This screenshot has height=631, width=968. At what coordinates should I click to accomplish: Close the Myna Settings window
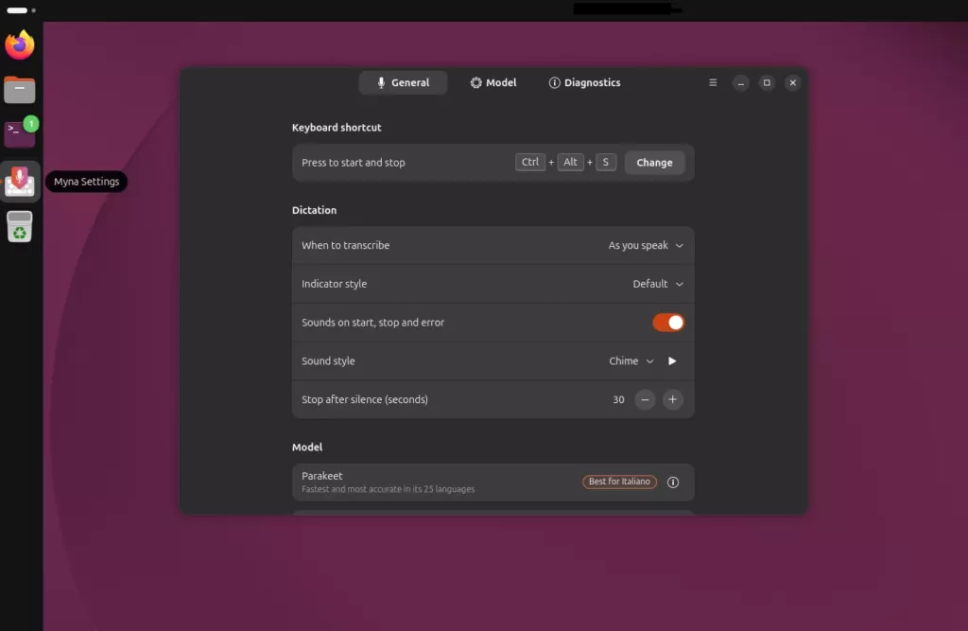pyautogui.click(x=793, y=83)
